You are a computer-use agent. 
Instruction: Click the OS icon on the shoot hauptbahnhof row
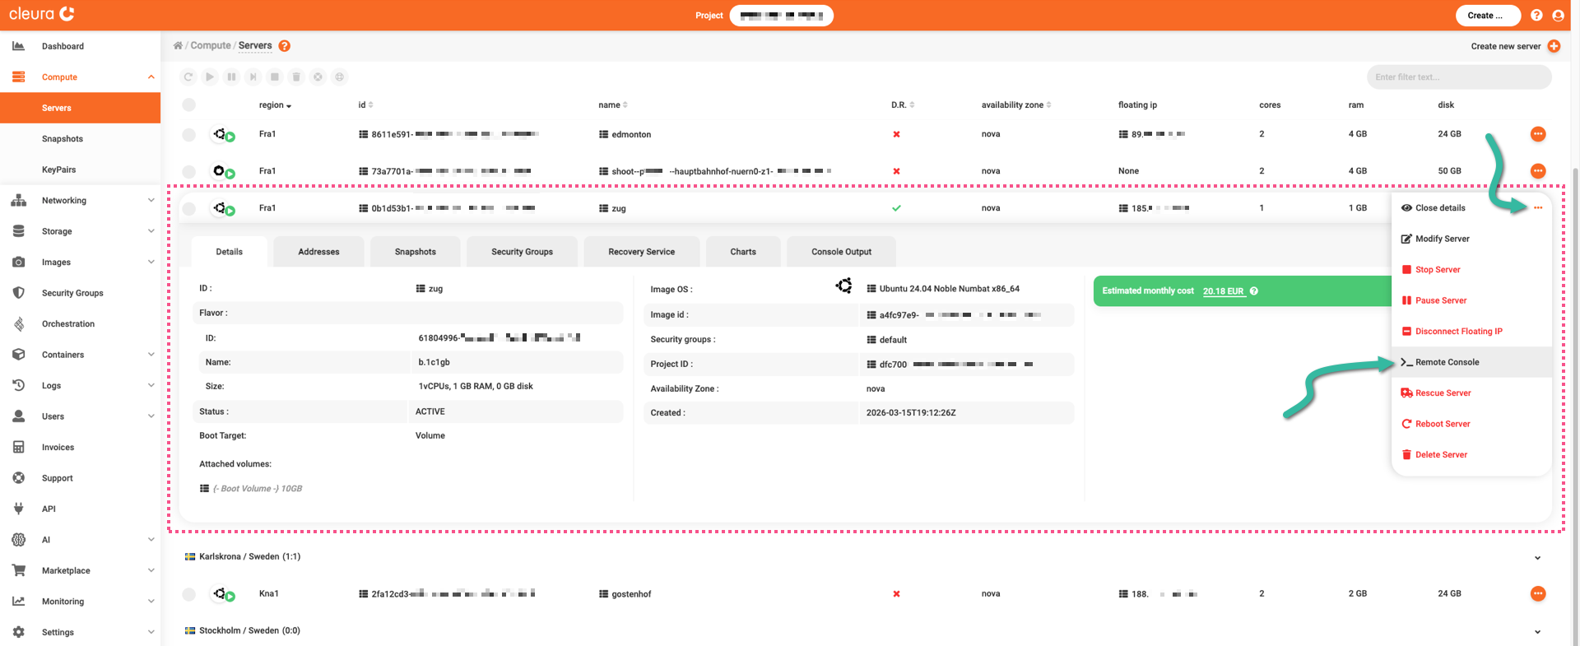click(219, 170)
